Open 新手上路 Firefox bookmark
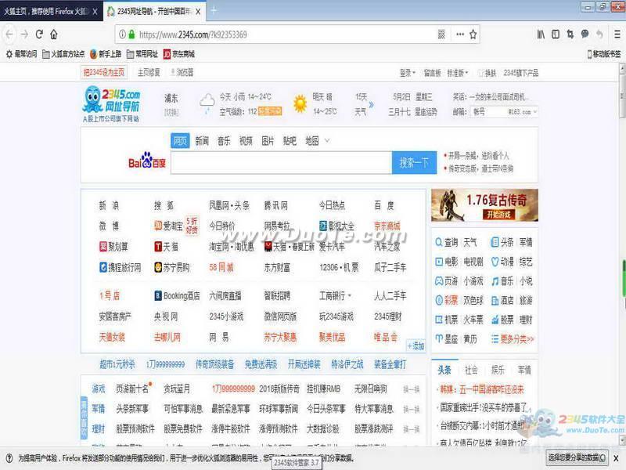The width and height of the screenshot is (626, 470). coord(106,54)
